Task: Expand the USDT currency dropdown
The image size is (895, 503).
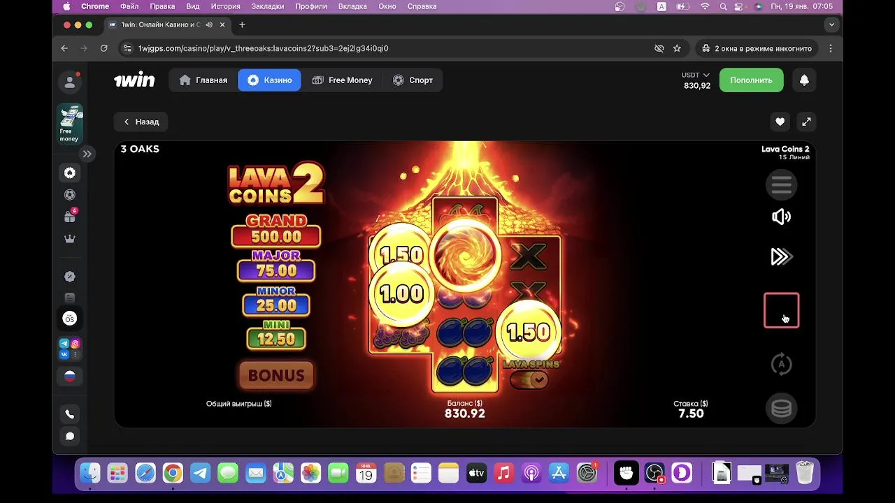Action: 696,75
